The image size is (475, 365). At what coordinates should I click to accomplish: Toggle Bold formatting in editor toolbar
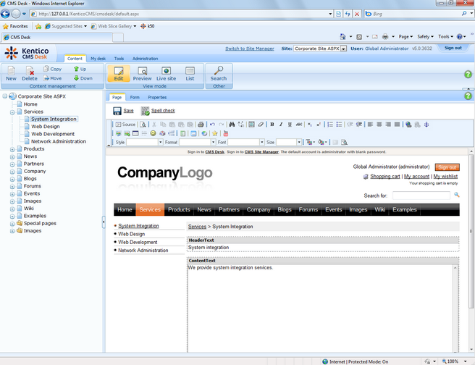tap(272, 125)
